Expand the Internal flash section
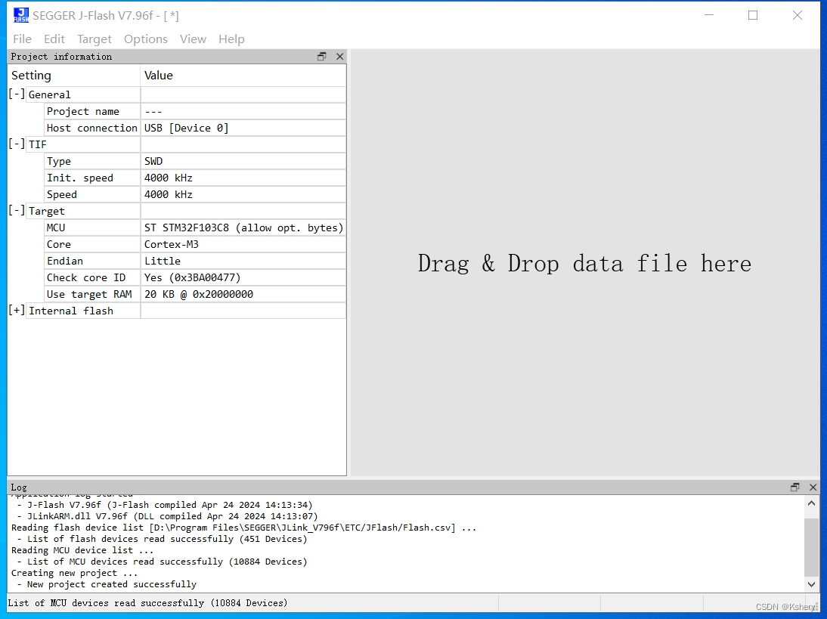The width and height of the screenshot is (827, 619). [17, 310]
